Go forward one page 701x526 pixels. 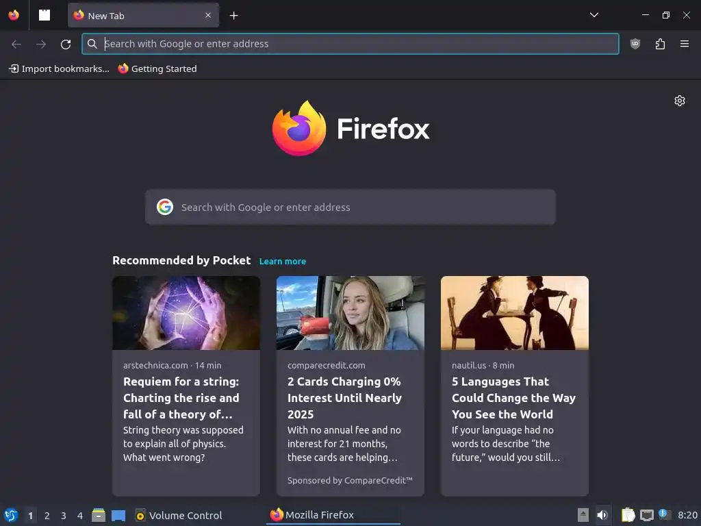pyautogui.click(x=41, y=44)
